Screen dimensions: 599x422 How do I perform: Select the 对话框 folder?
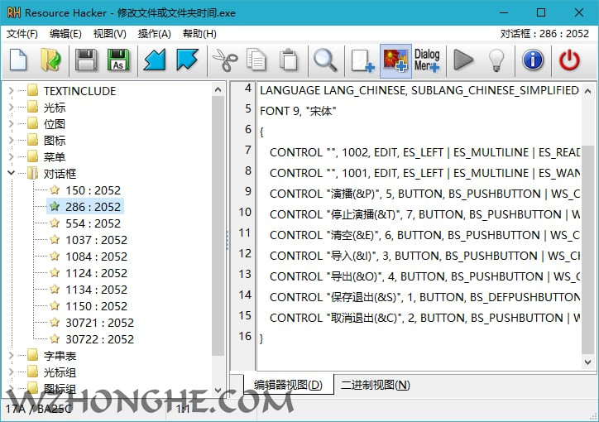coord(60,174)
